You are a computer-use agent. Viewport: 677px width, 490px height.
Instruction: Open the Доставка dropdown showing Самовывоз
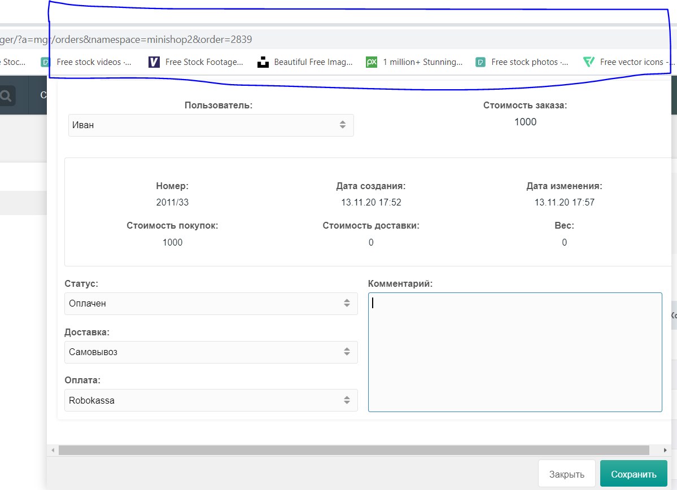pos(211,352)
